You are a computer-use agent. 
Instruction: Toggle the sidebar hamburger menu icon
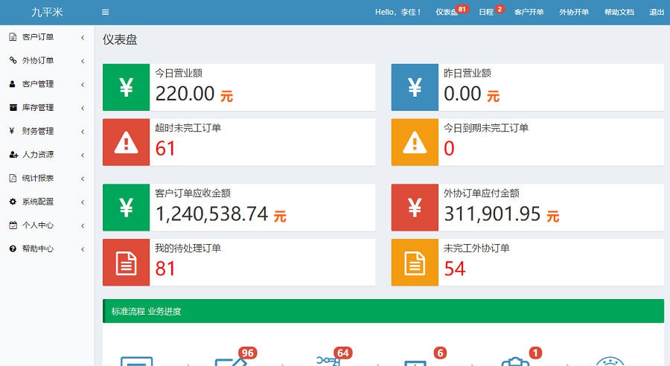(x=105, y=13)
